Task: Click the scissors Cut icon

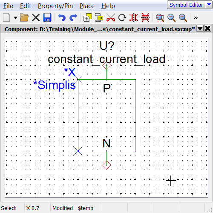Action: 111,17
